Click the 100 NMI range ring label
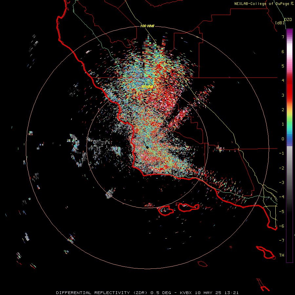The width and height of the screenshot is (295, 295). (x=147, y=26)
